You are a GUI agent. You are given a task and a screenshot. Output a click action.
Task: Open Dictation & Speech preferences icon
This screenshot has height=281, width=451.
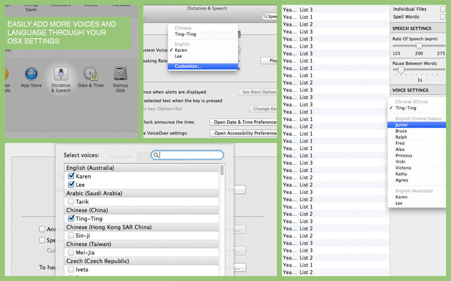tap(61, 74)
